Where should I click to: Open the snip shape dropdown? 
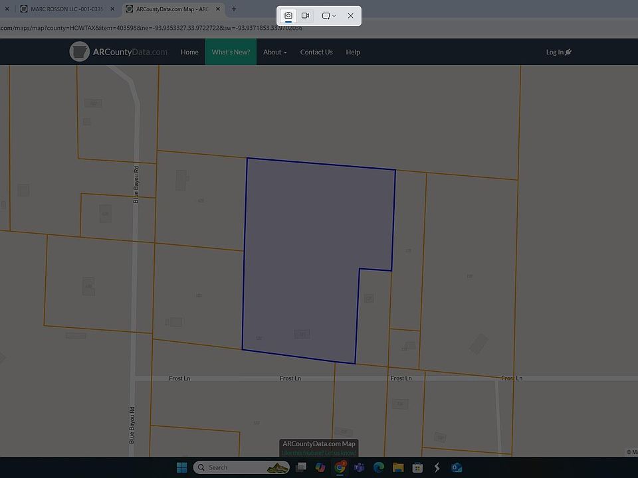pyautogui.click(x=329, y=16)
